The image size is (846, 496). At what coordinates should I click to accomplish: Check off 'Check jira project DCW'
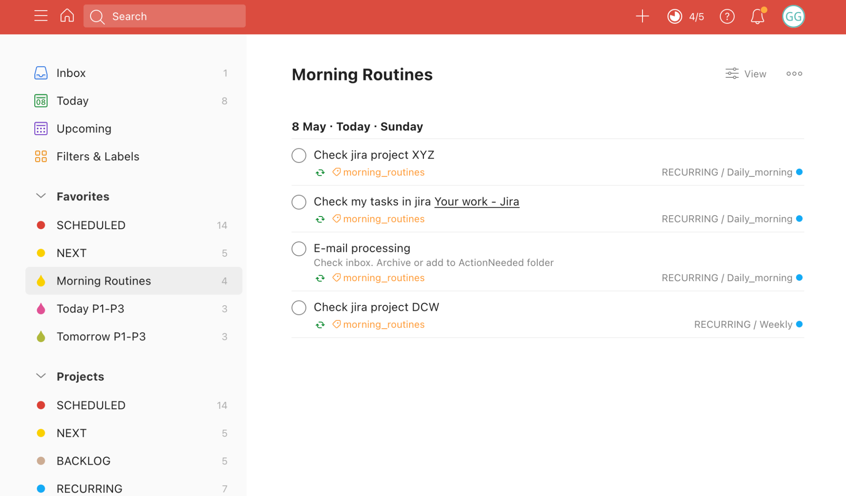(299, 307)
